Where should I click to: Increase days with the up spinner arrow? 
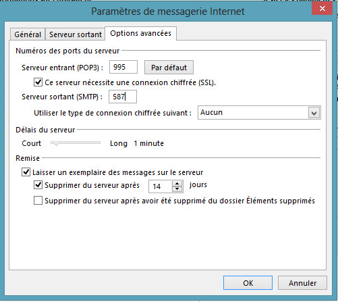pos(177,184)
